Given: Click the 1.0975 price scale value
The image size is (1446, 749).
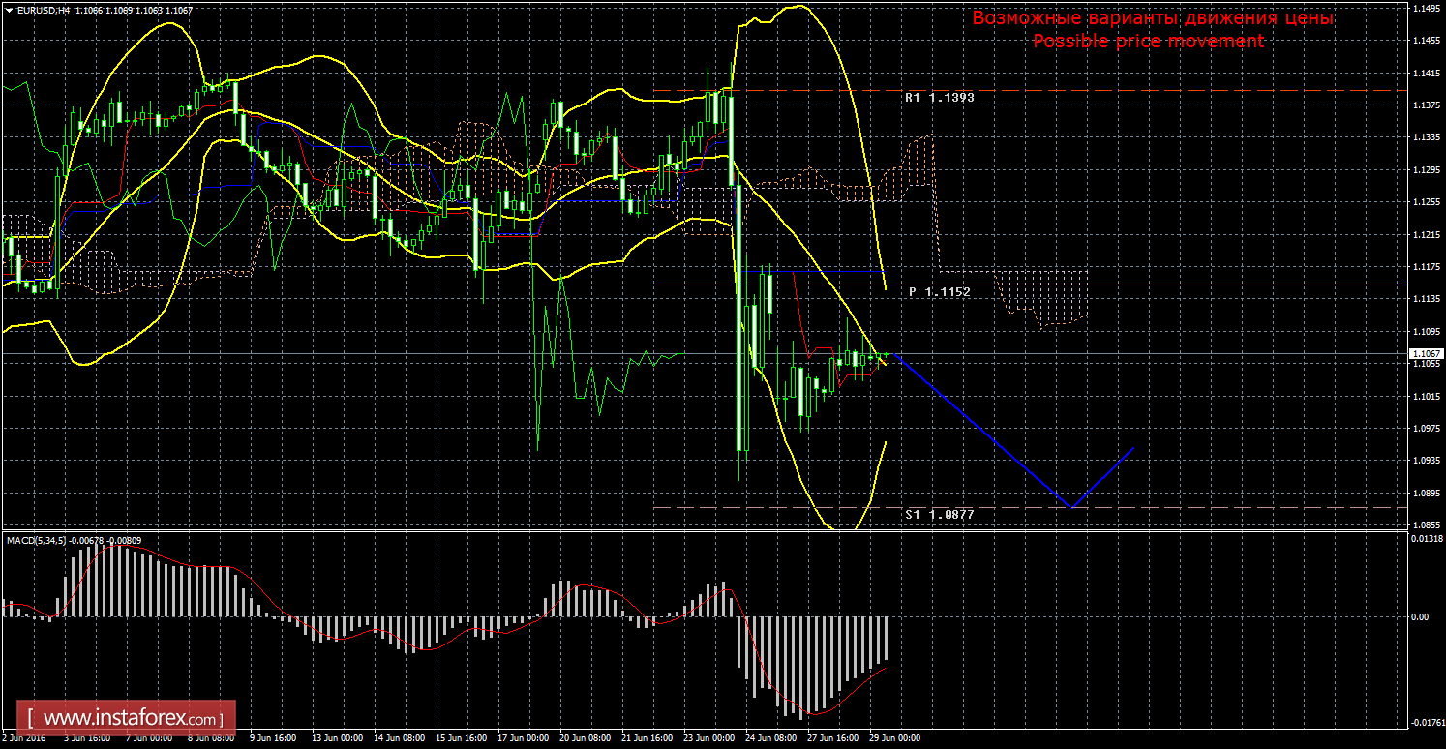Looking at the screenshot, I should [1427, 429].
